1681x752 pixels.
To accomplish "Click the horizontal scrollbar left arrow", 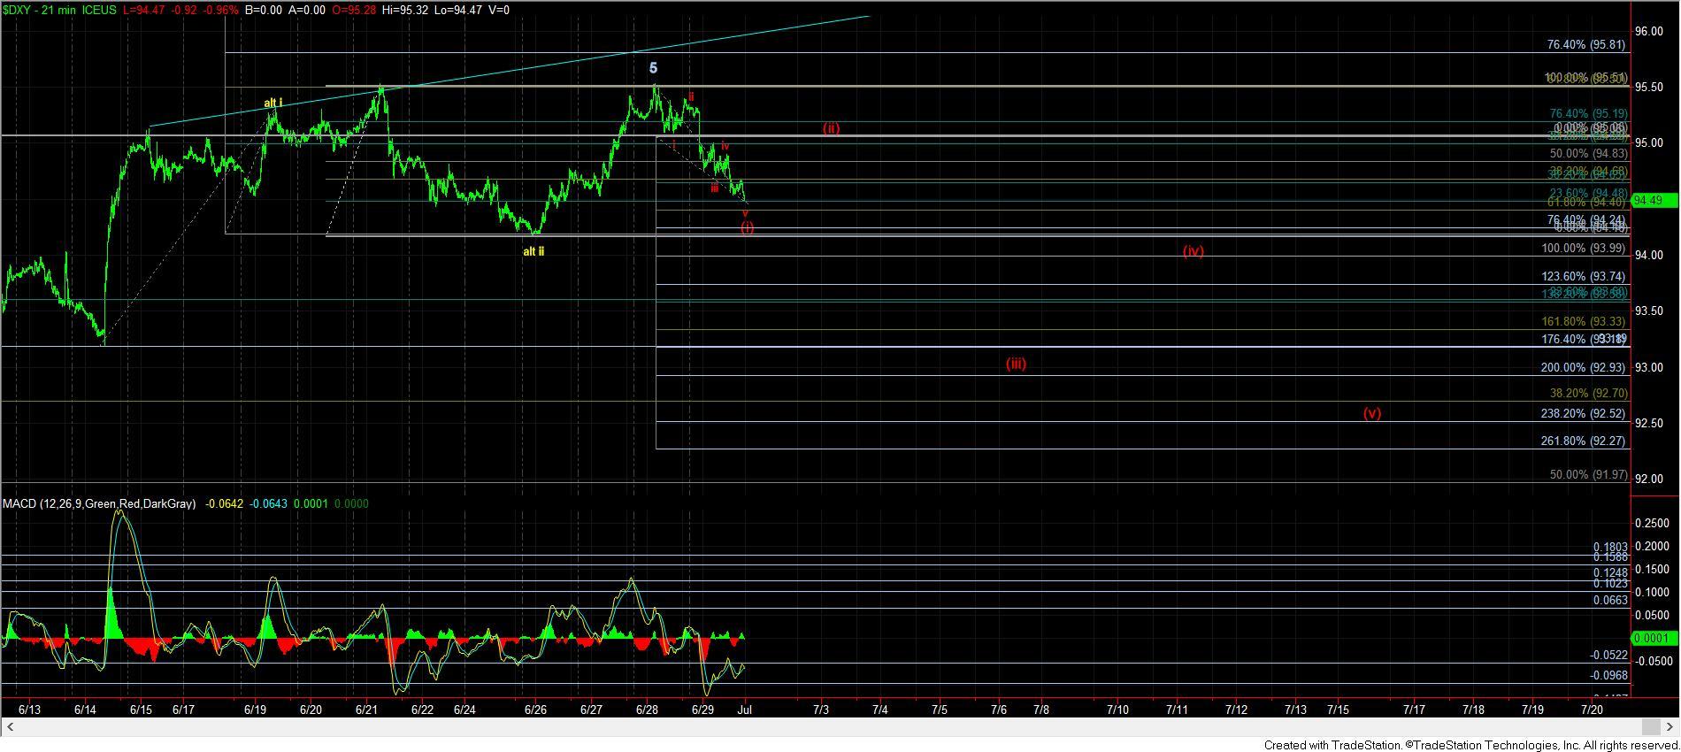I will [x=9, y=727].
